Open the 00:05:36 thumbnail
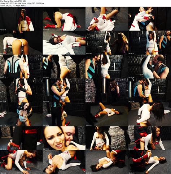The image size is (171, 174). point(107,43)
